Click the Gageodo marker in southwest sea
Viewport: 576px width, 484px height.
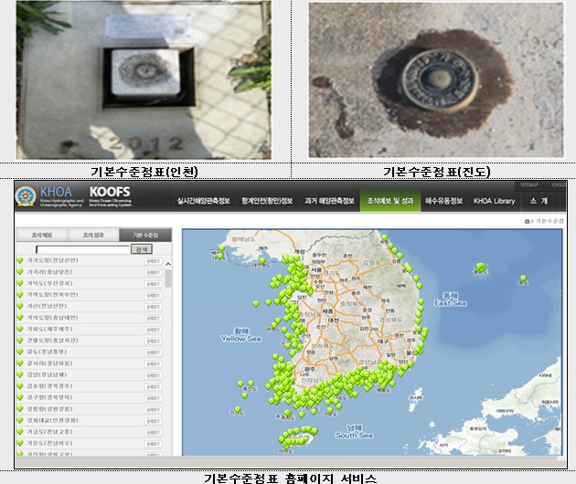click(x=238, y=409)
